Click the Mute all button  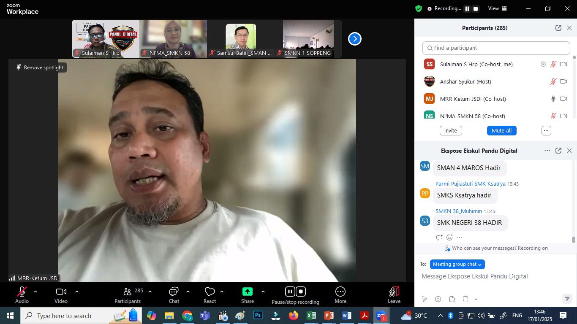pyautogui.click(x=501, y=130)
